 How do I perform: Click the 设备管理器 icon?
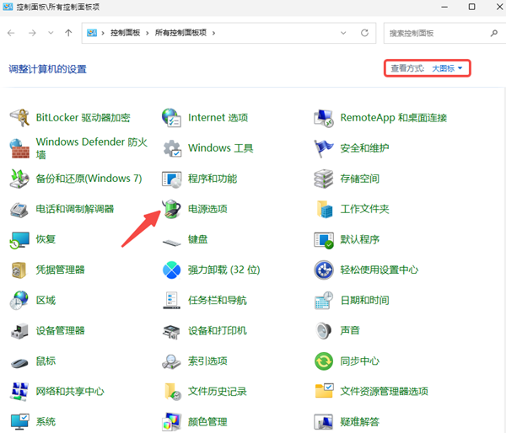tap(20, 331)
